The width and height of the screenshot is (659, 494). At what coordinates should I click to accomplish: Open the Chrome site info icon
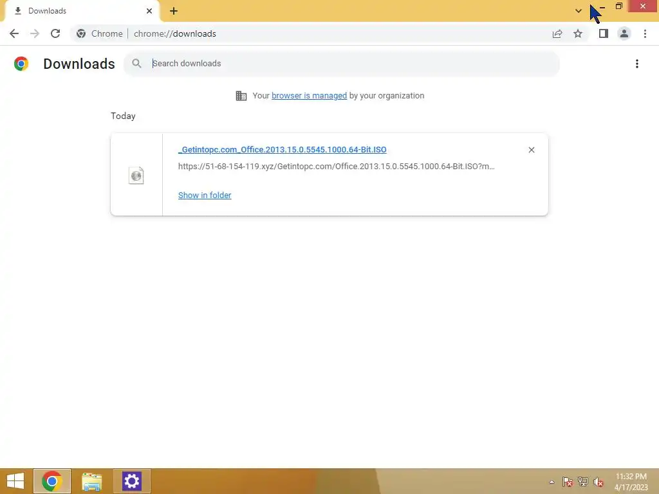pos(81,33)
